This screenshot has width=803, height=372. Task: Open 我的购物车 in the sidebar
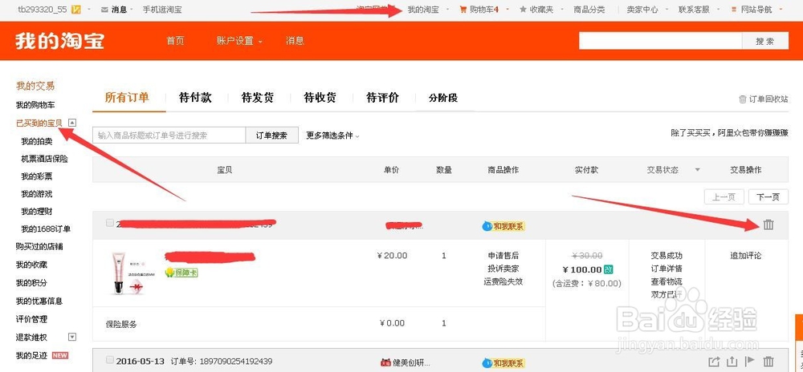[x=35, y=105]
